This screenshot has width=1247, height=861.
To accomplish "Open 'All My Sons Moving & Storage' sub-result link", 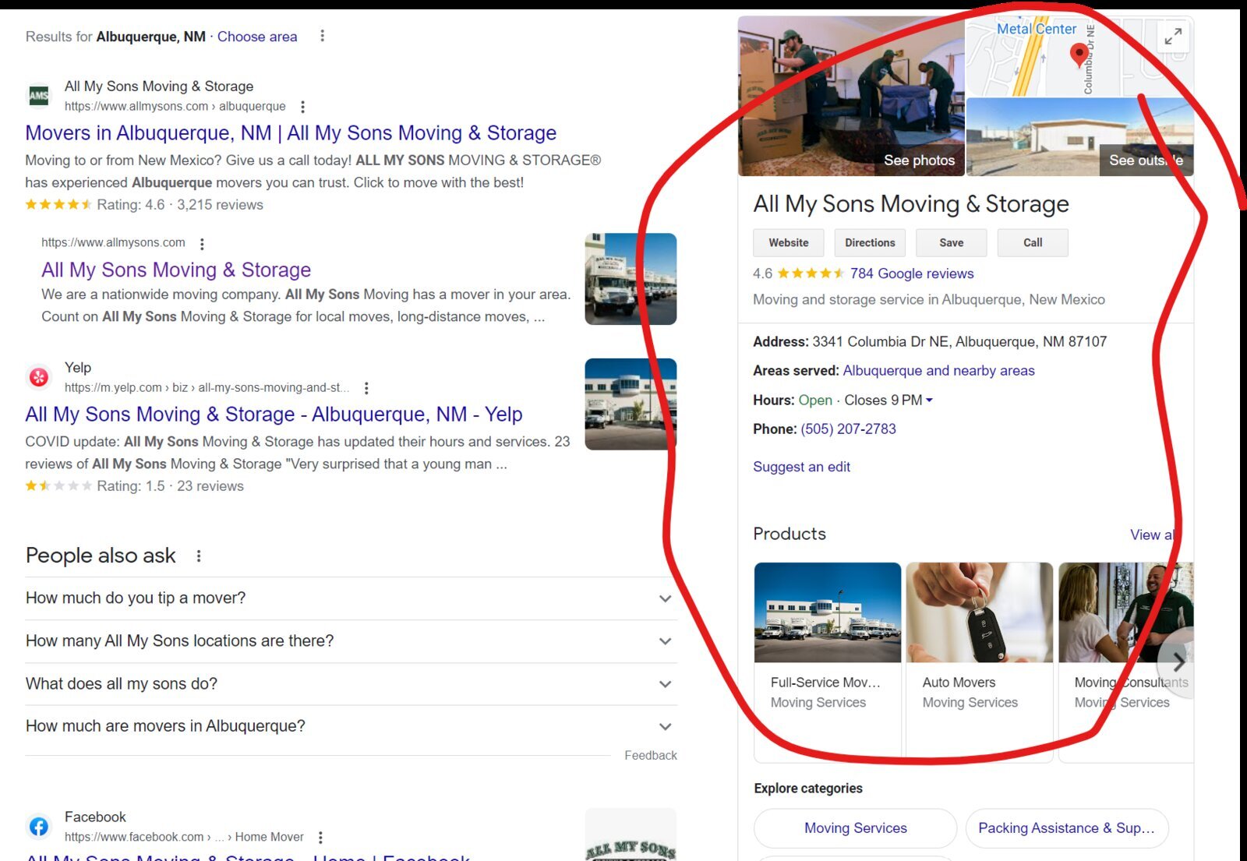I will [x=176, y=270].
